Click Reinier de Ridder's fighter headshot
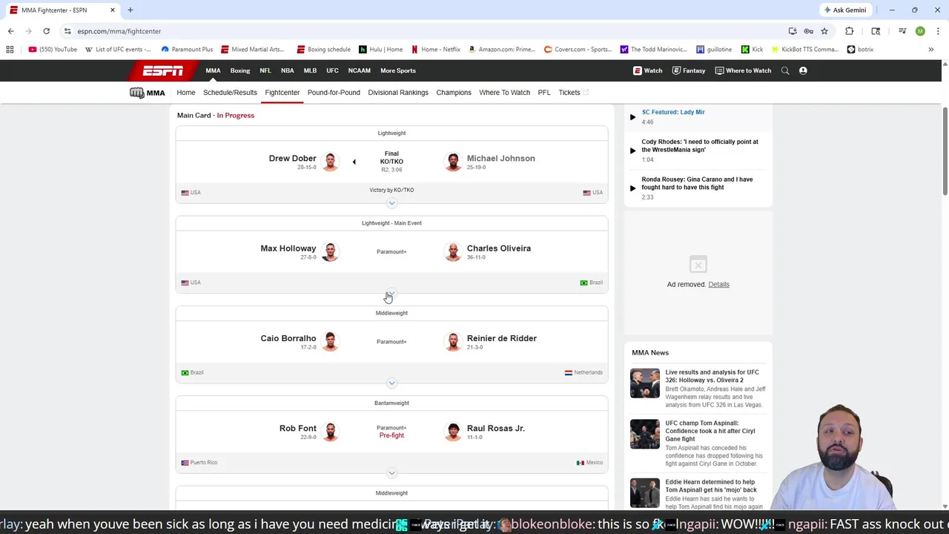The image size is (949, 534). tap(452, 341)
